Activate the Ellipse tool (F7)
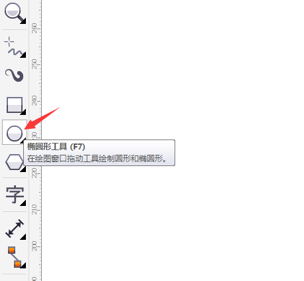This screenshot has width=304, height=281. [15, 132]
